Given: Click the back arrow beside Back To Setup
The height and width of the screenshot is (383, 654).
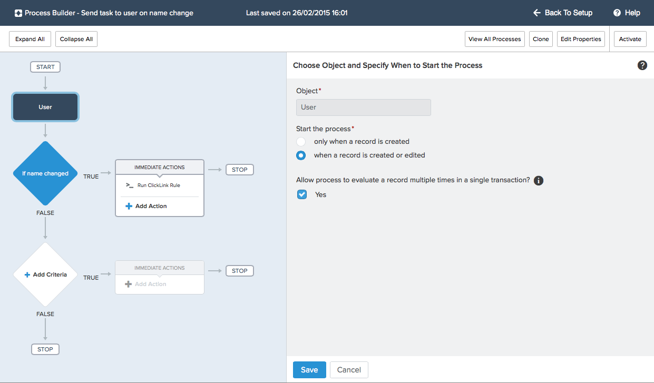Looking at the screenshot, I should click(x=536, y=13).
